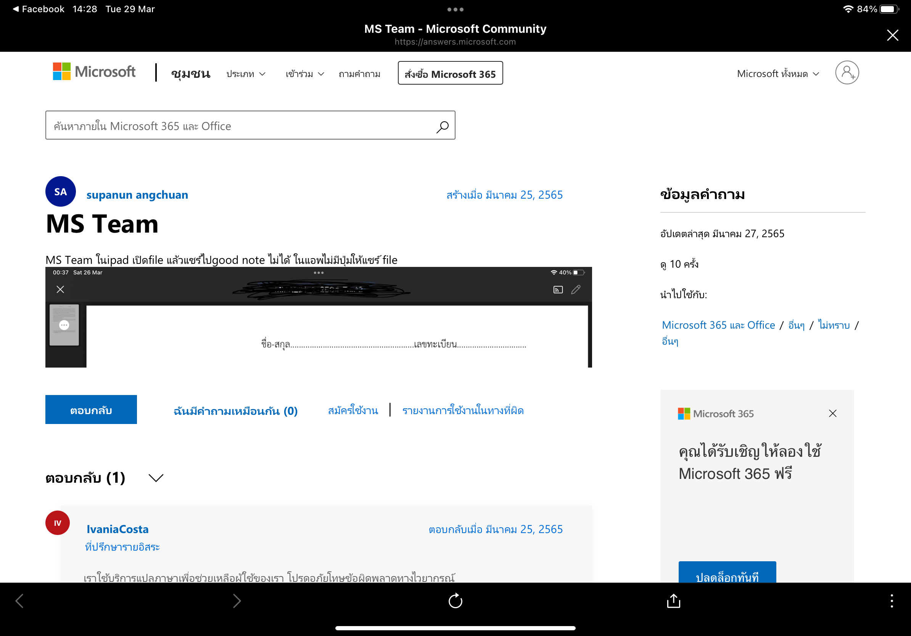Viewport: 911px width, 636px height.
Task: Open the Microsoft ทั้งหมด dropdown
Action: [x=778, y=74]
